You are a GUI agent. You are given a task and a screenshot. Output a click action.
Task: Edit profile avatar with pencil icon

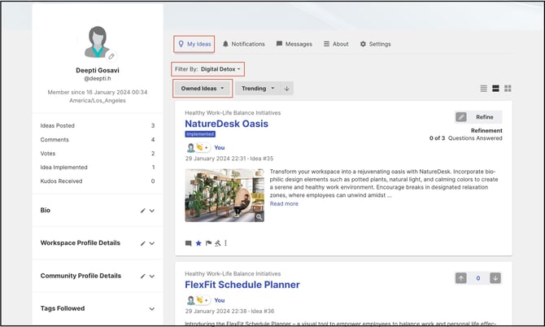tap(111, 56)
